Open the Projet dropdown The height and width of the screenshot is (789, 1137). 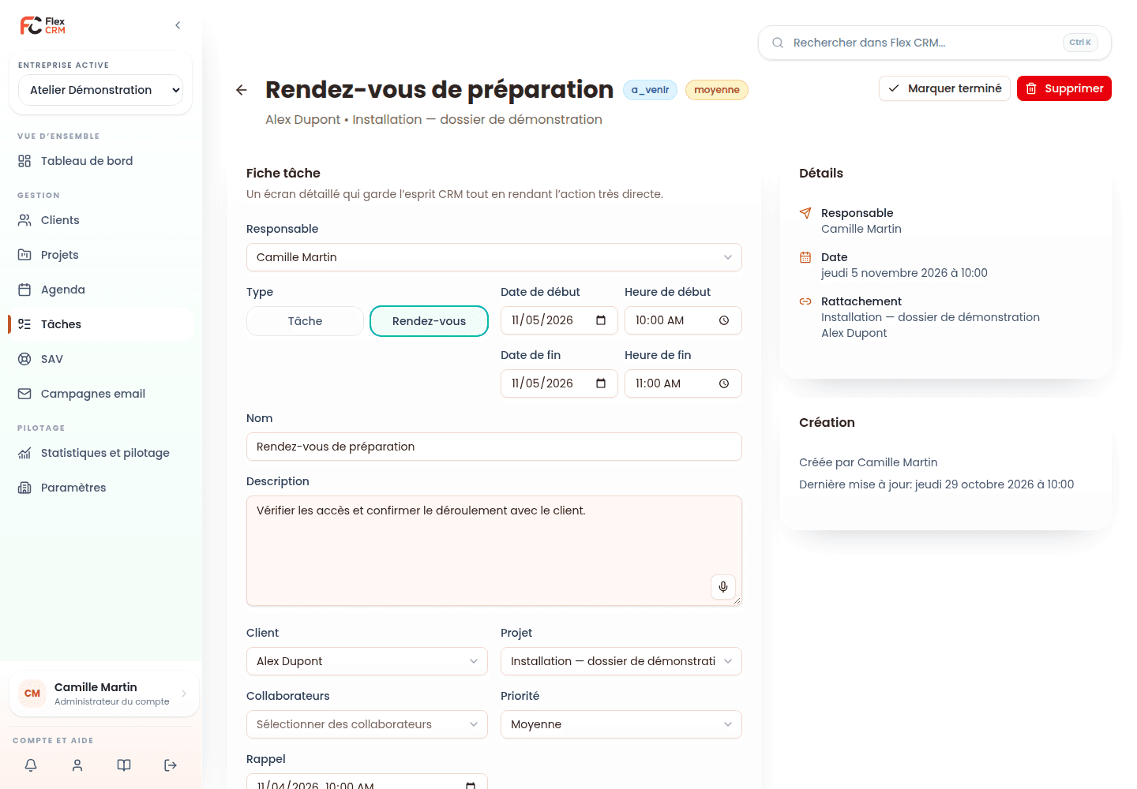coord(621,661)
